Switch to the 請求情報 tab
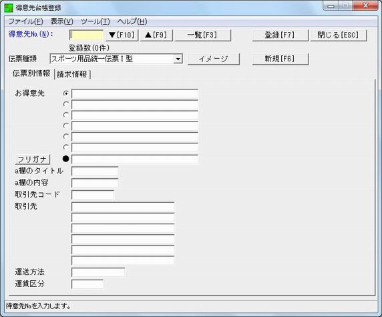 72,74
